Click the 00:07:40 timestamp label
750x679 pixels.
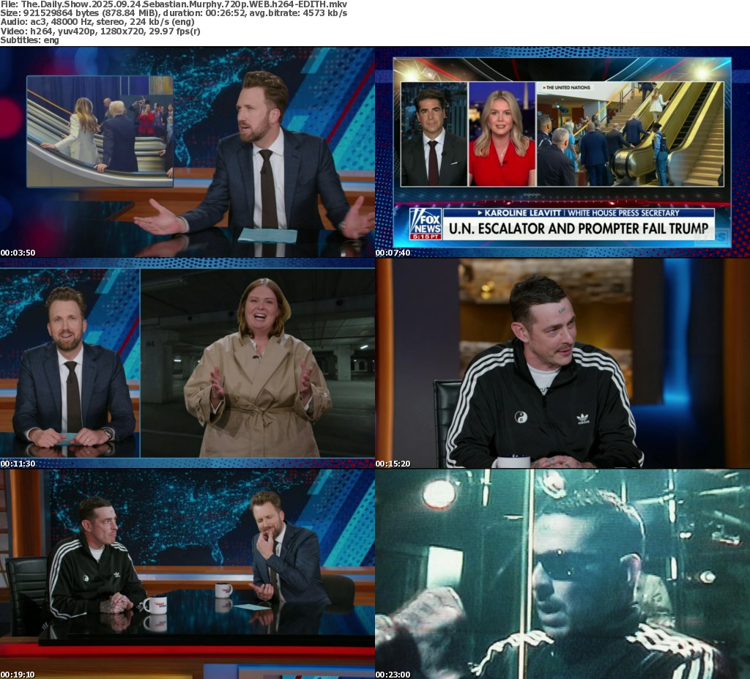point(393,253)
